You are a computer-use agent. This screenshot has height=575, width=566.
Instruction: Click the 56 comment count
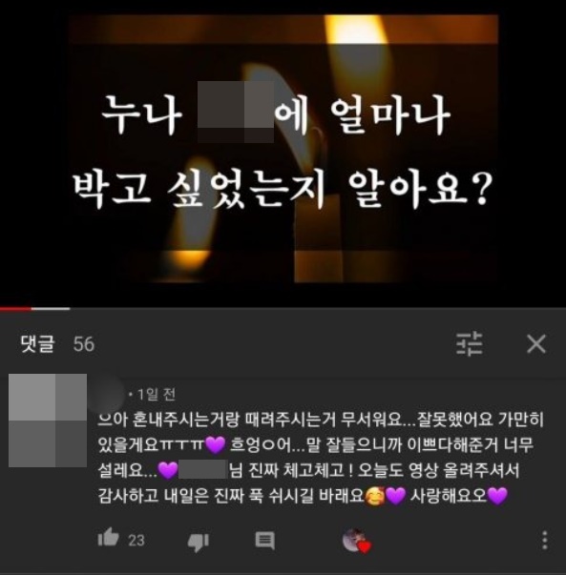pyautogui.click(x=84, y=344)
